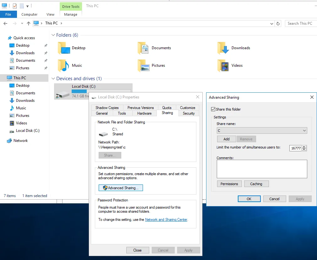The width and height of the screenshot is (317, 260).
Task: Close the Advanced Sharing dialog with X
Action: coord(312,97)
